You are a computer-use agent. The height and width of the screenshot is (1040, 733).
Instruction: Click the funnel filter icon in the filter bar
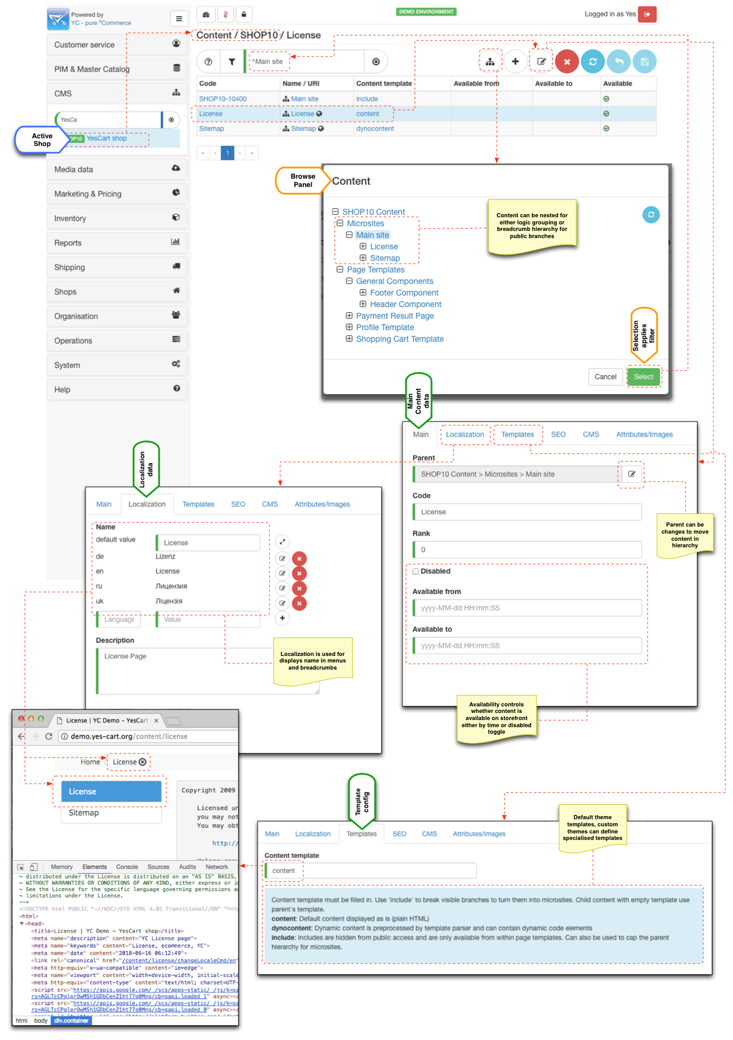pyautogui.click(x=232, y=62)
